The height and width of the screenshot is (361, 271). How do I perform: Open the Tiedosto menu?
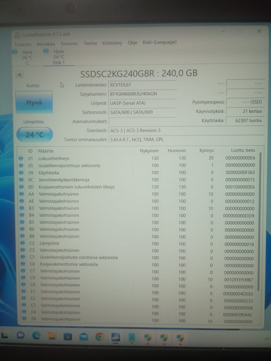point(23,45)
